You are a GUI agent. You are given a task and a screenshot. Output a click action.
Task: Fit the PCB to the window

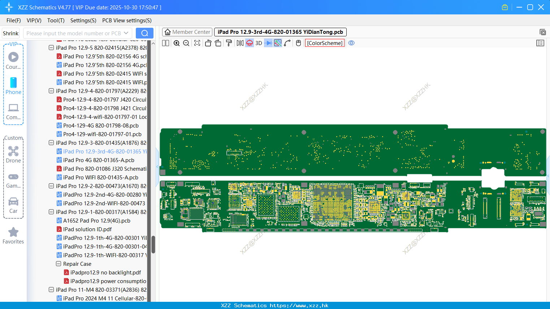(197, 43)
